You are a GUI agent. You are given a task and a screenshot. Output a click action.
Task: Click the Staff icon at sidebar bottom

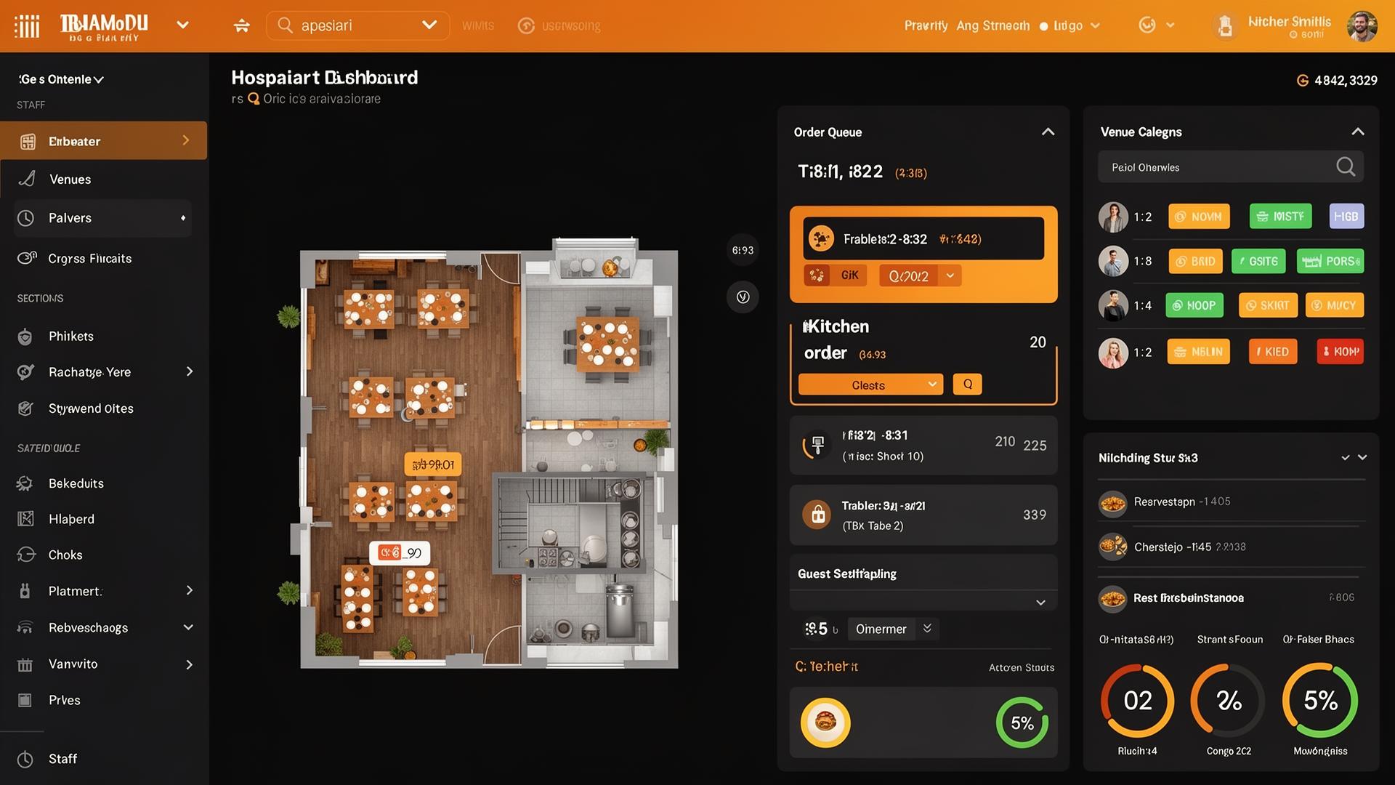[25, 758]
